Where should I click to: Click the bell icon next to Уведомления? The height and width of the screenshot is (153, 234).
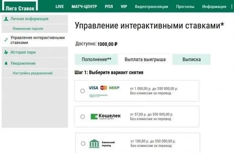tap(6, 63)
